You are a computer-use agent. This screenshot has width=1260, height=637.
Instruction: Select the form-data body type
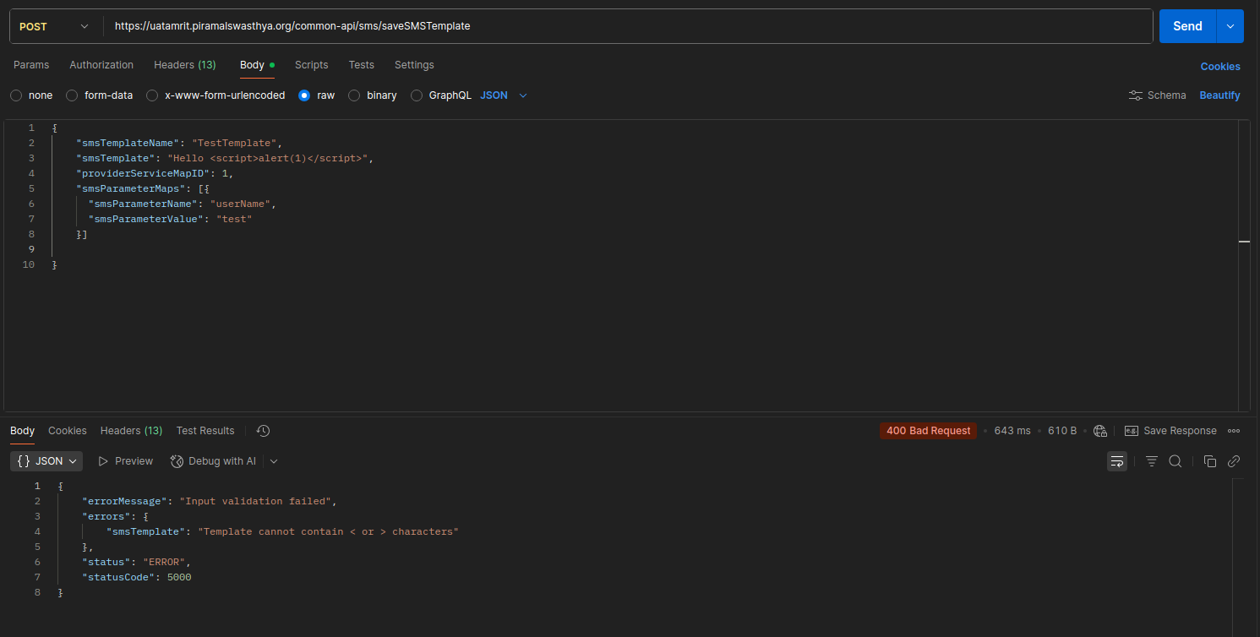[x=72, y=95]
